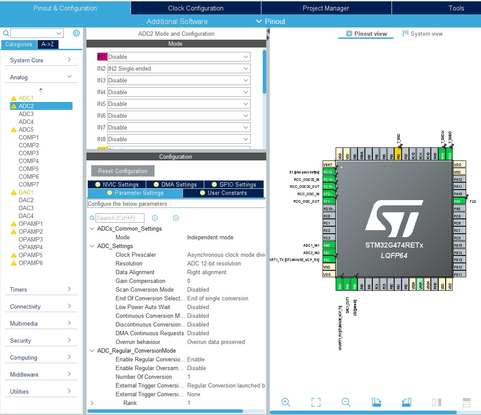Image resolution: width=481 pixels, height=415 pixels.
Task: Switch to the Clock Configuration tab
Action: [x=196, y=8]
